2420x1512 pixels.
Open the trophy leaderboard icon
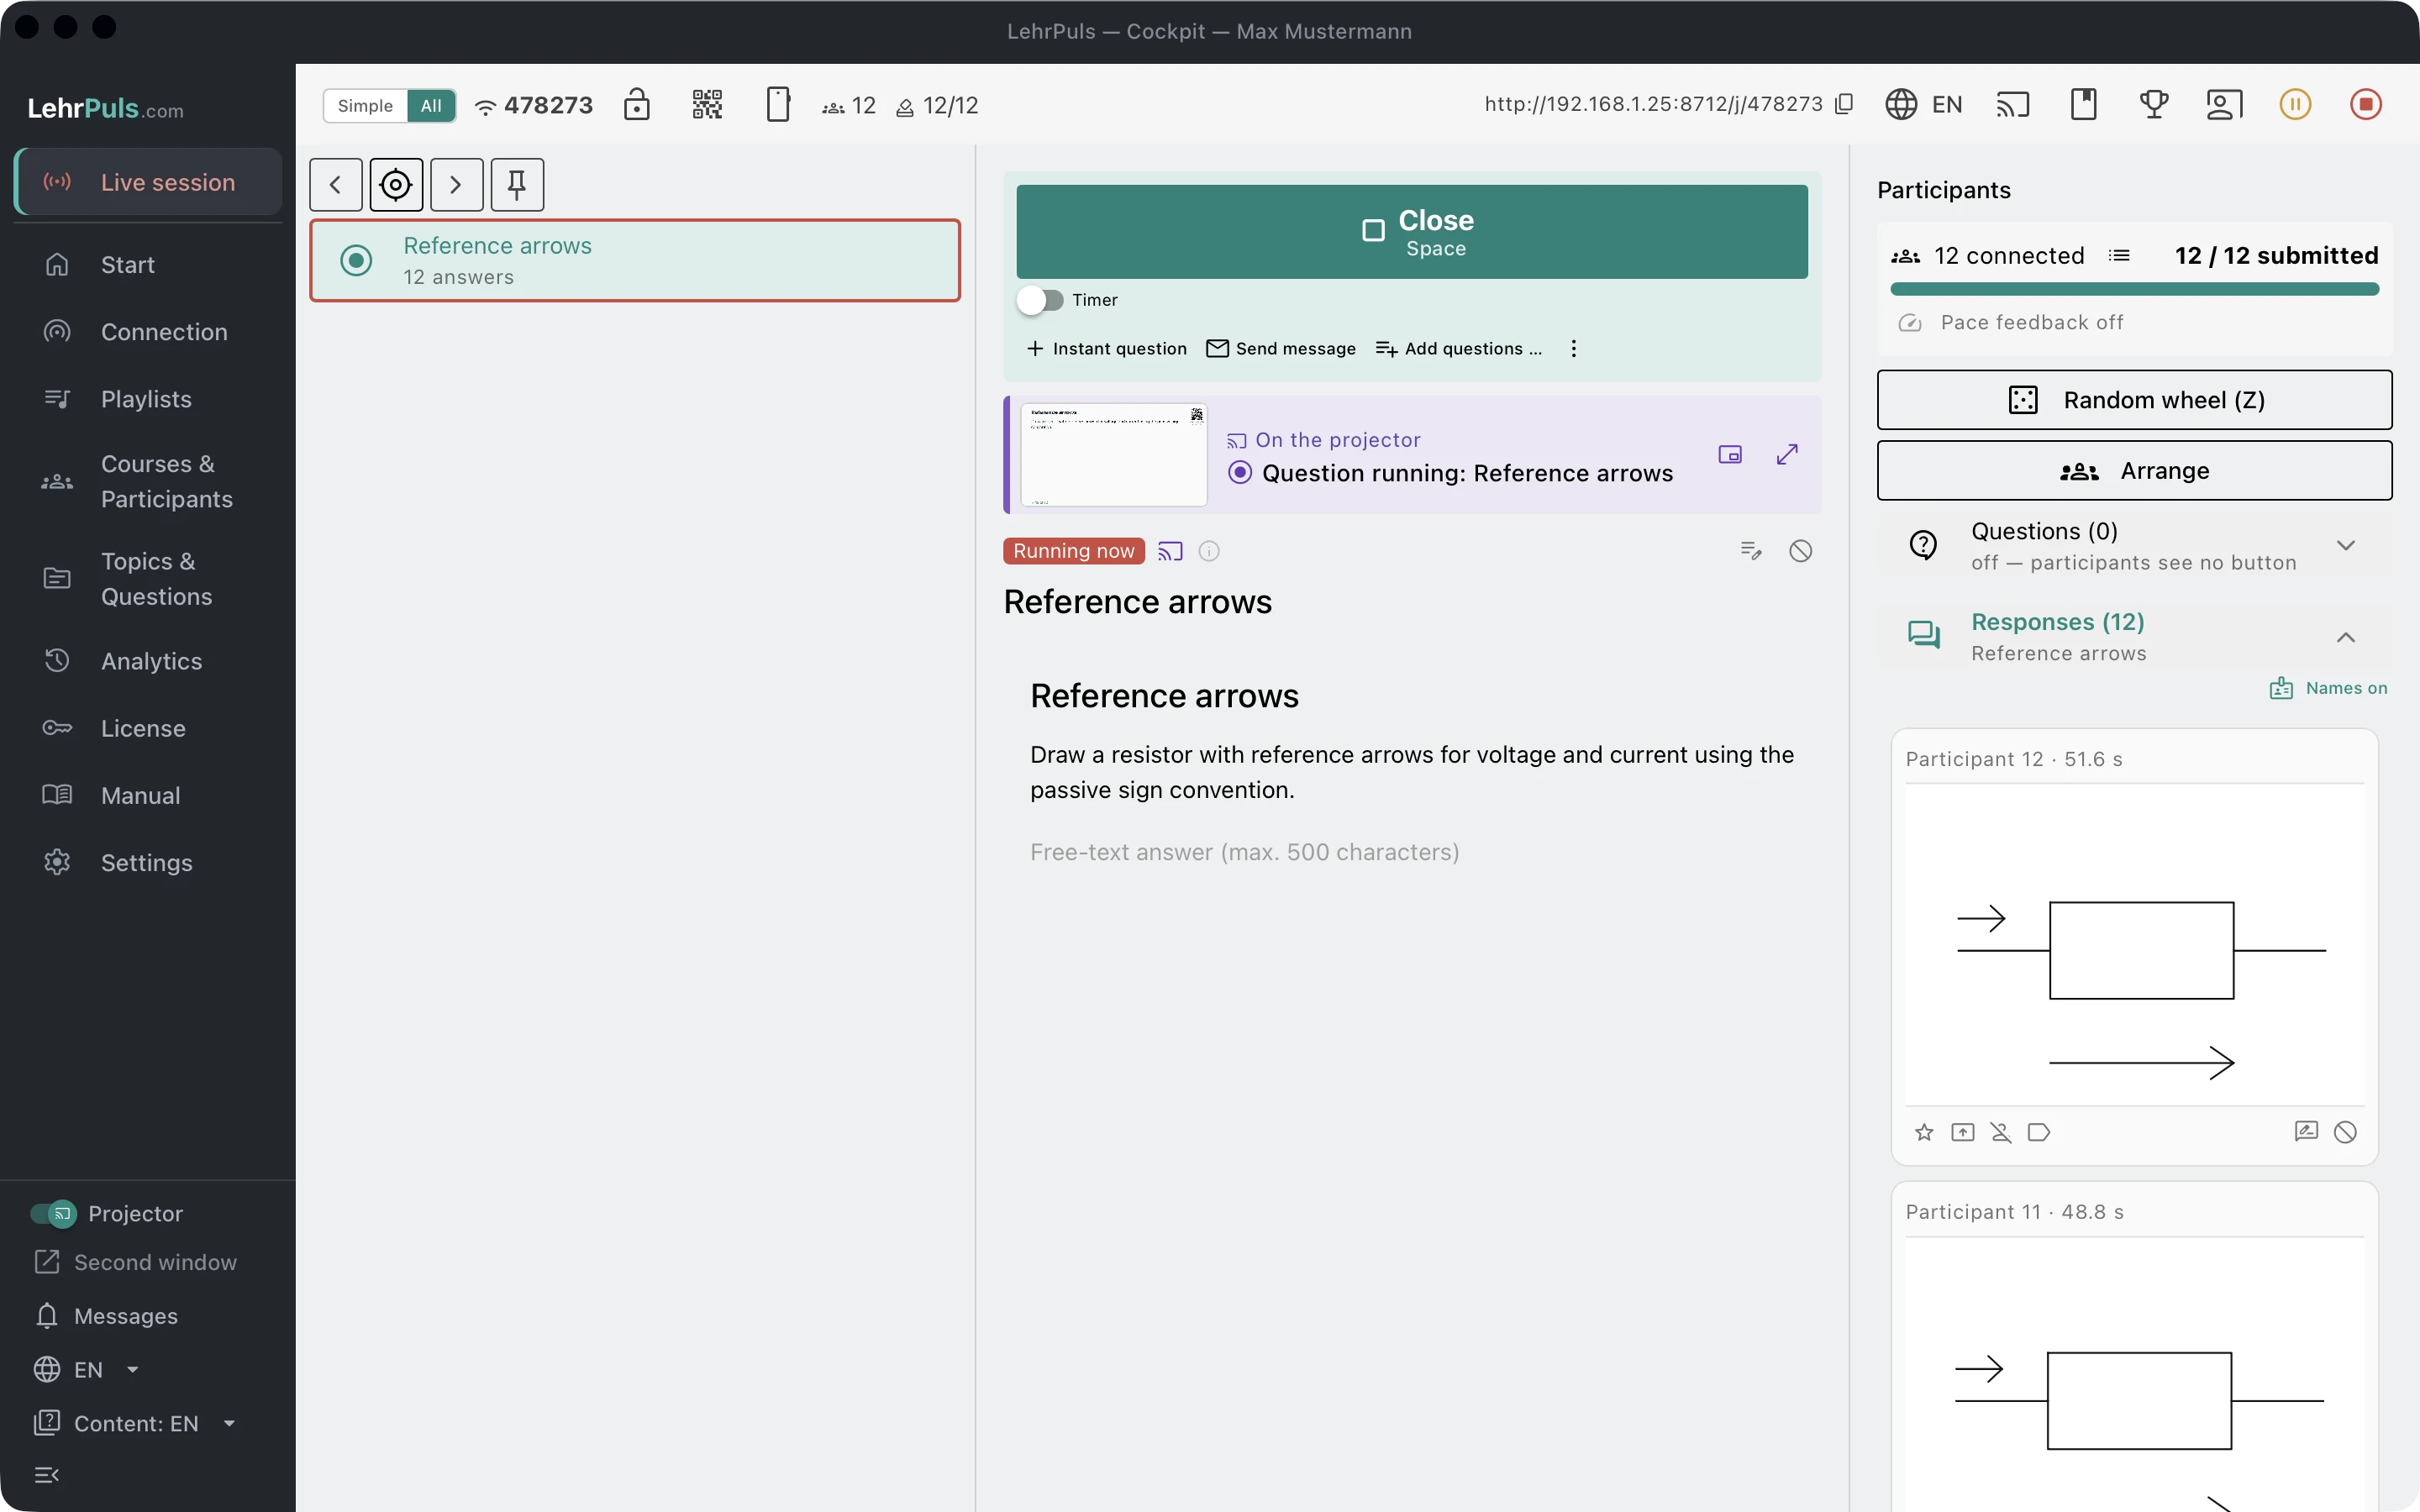coord(2154,104)
